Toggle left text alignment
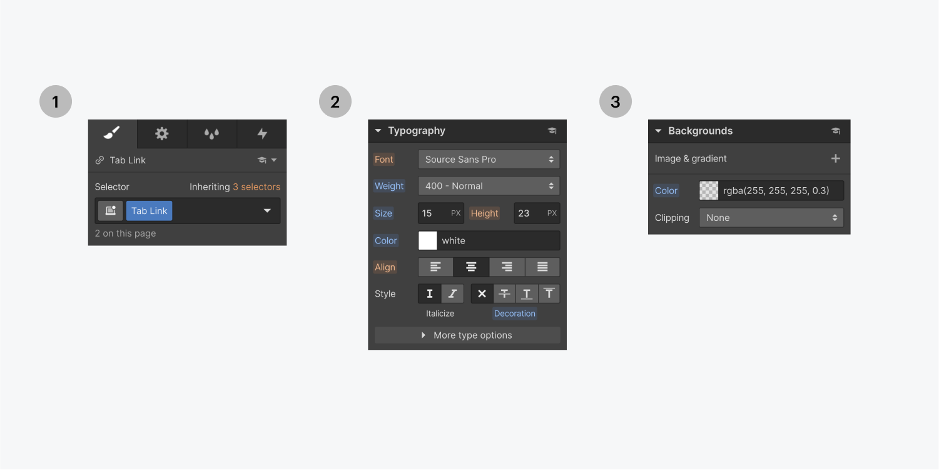The image size is (939, 470). [x=435, y=267]
